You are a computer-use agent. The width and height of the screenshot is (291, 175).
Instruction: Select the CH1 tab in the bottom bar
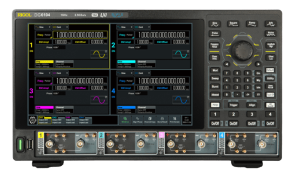click(45, 120)
